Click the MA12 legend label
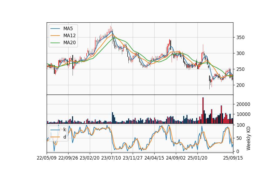 (x=69, y=36)
